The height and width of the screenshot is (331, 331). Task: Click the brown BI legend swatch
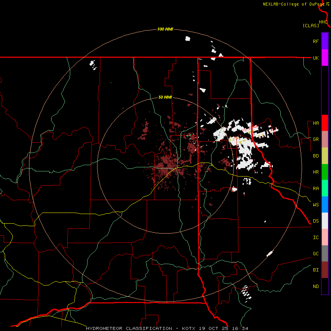pyautogui.click(x=325, y=270)
